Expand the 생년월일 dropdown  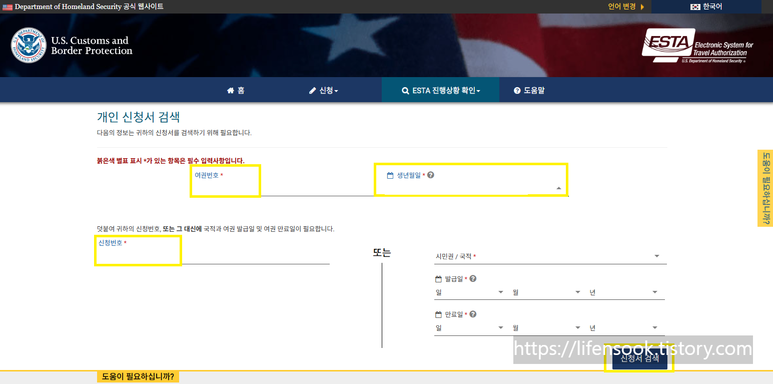pos(558,189)
